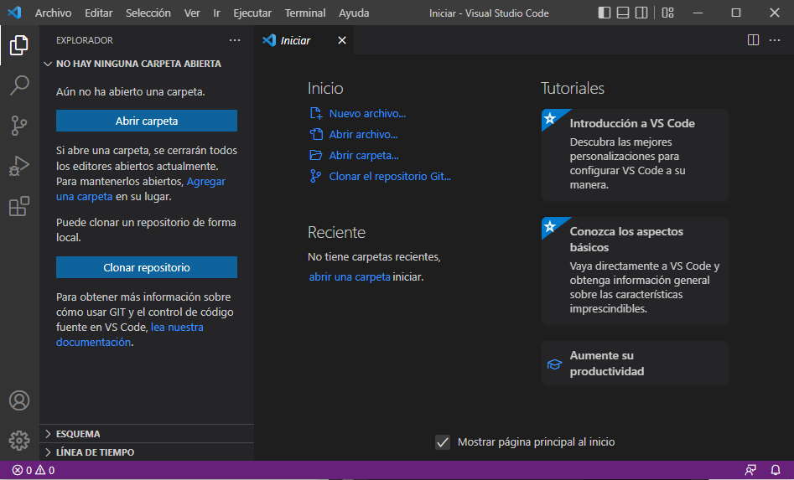The image size is (794, 480).
Task: Click the Nuevo archivo file icon
Action: coord(316,113)
